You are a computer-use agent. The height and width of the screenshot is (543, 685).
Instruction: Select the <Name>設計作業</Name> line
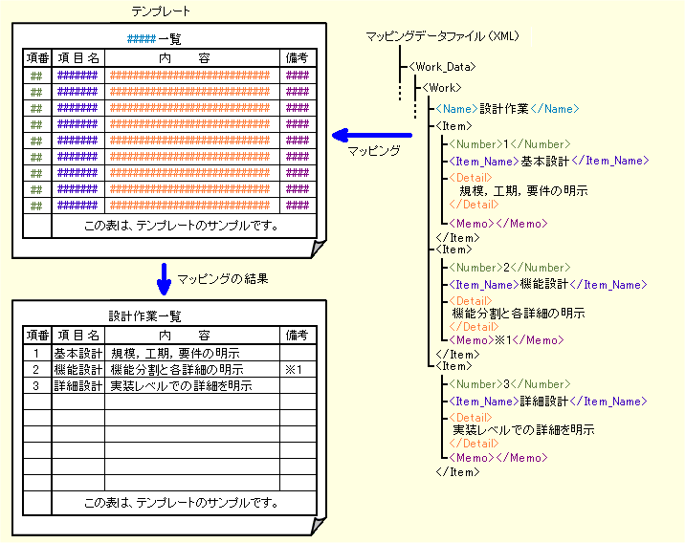[507, 109]
